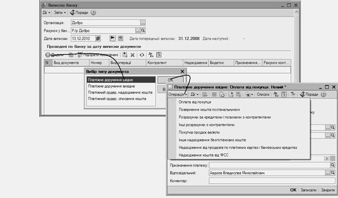Click the last icon in the Виписка банку table toolbar
This screenshot has height=198, width=338.
[159, 55]
